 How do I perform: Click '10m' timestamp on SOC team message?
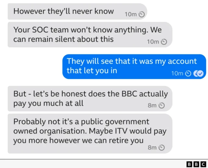153,42
